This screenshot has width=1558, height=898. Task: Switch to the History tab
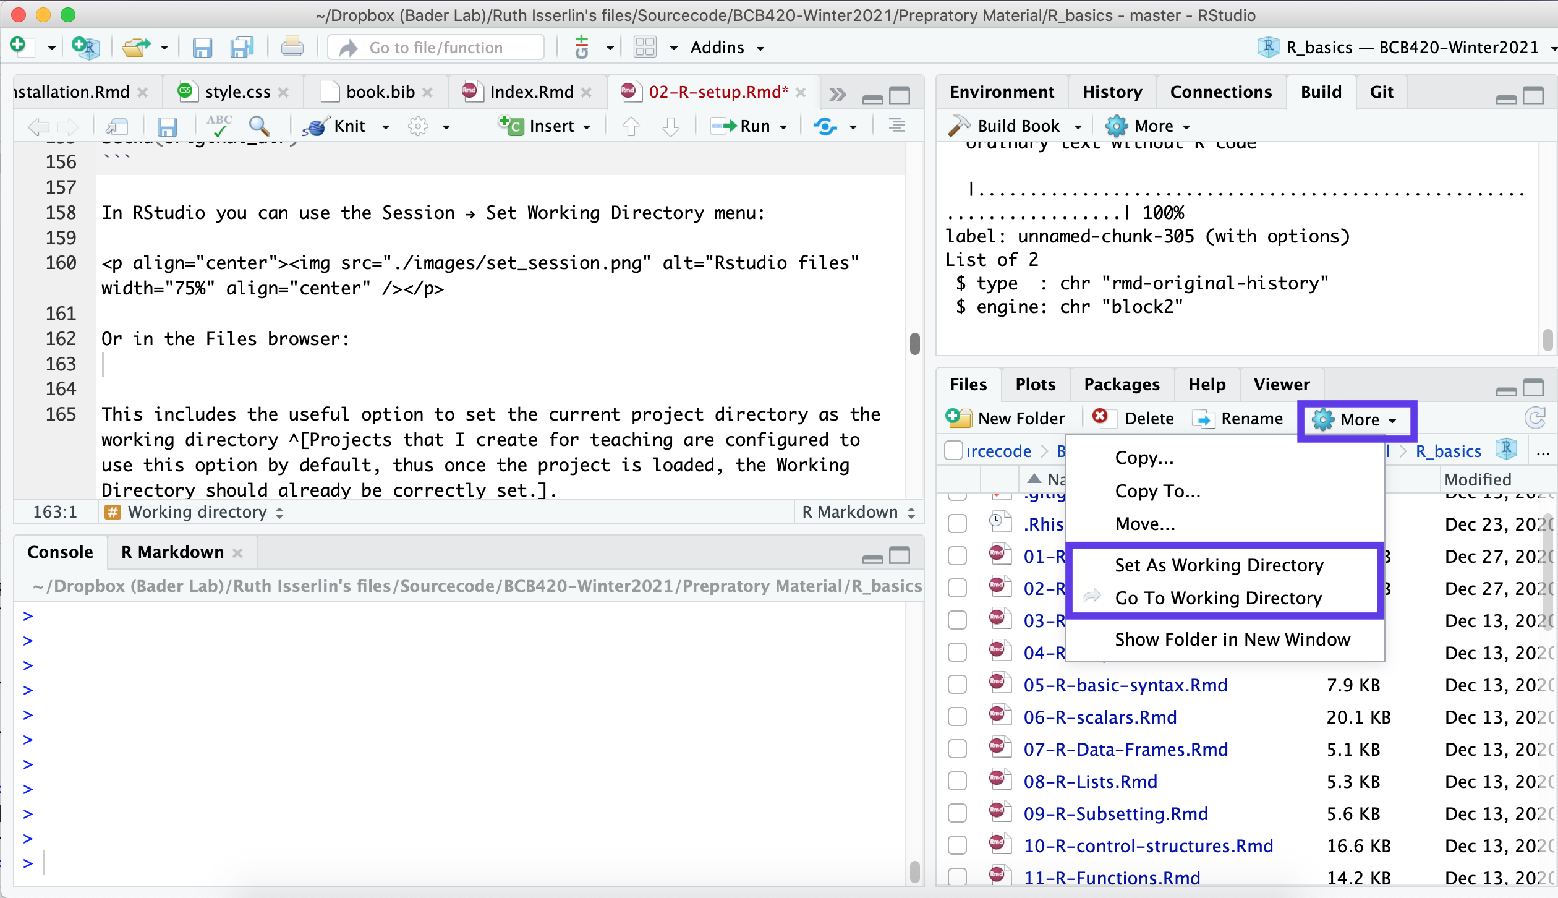[x=1112, y=92]
